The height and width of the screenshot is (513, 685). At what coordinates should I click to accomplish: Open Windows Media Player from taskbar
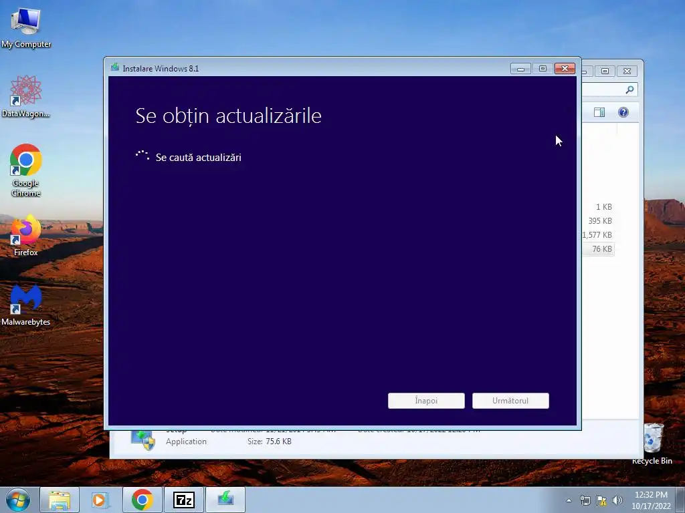click(x=100, y=500)
